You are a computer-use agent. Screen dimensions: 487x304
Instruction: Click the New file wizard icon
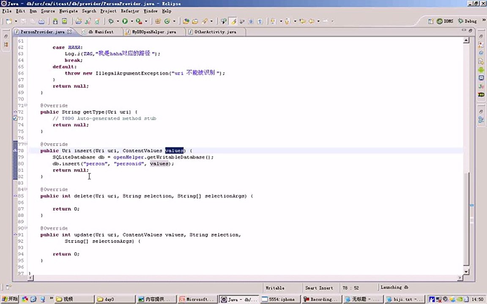click(x=9, y=21)
